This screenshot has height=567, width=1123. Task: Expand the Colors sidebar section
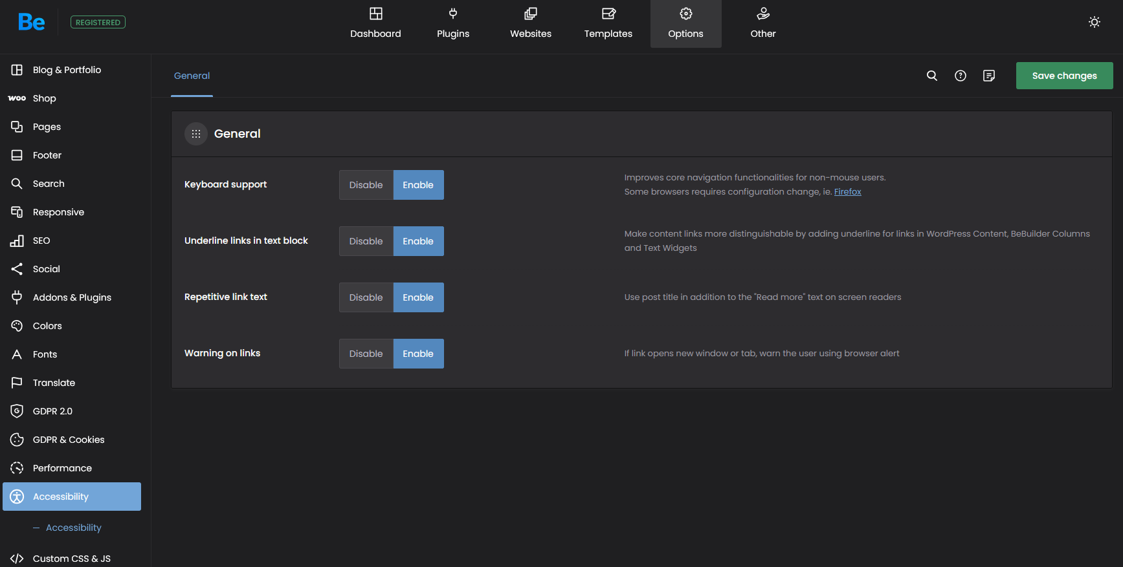(47, 326)
